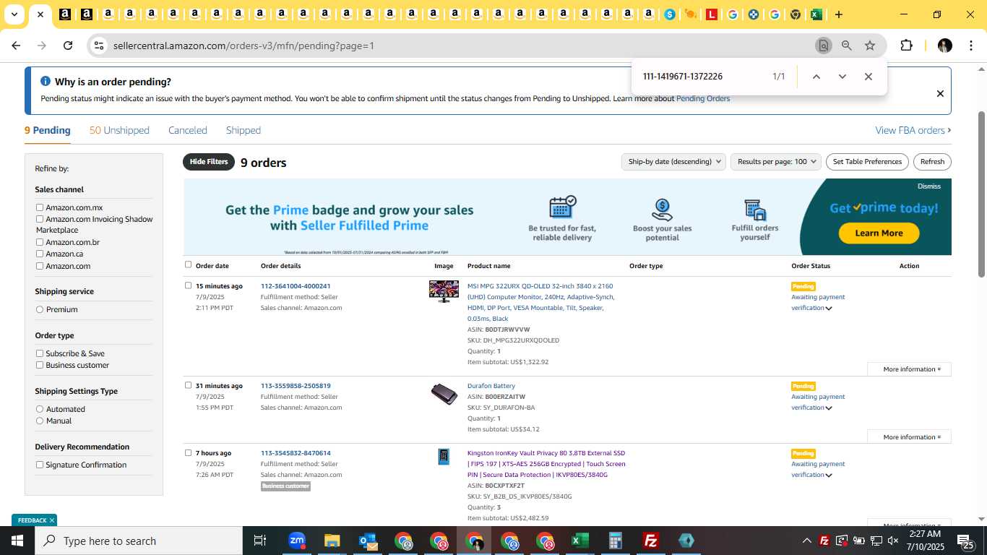Screen dimensions: 987x555
Task: Go back using the browser back arrow
Action: (x=16, y=46)
